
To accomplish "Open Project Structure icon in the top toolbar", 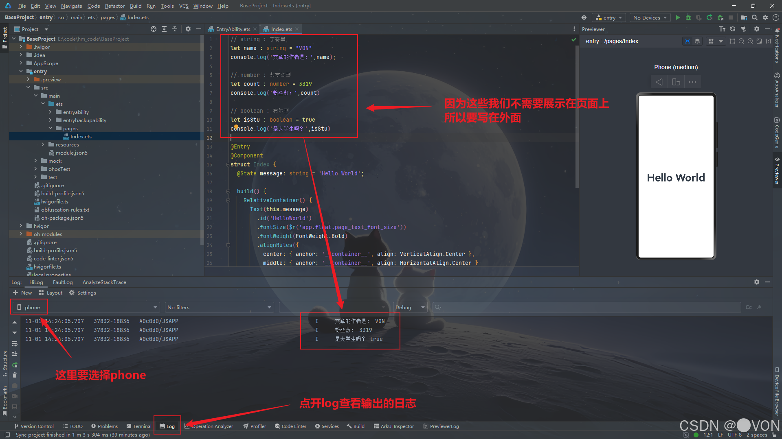I will tap(744, 17).
